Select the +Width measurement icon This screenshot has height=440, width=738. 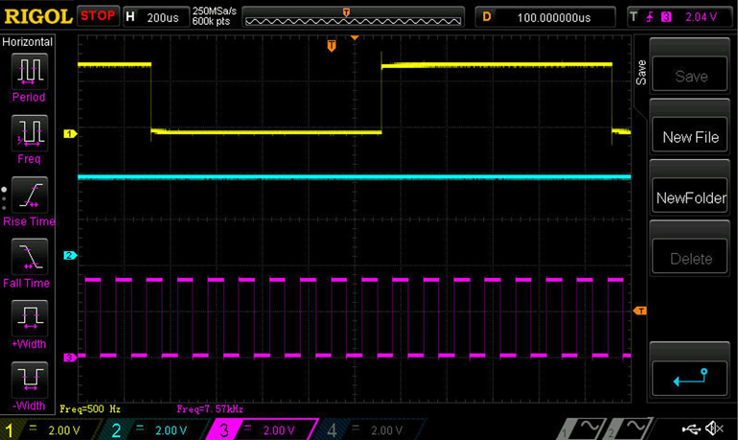[x=29, y=318]
